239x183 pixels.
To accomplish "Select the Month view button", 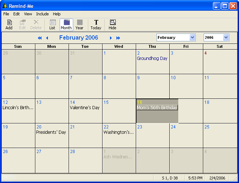I will point(66,25).
